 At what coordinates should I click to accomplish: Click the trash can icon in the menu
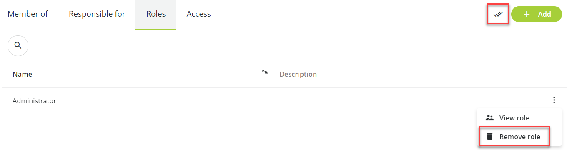click(x=490, y=137)
